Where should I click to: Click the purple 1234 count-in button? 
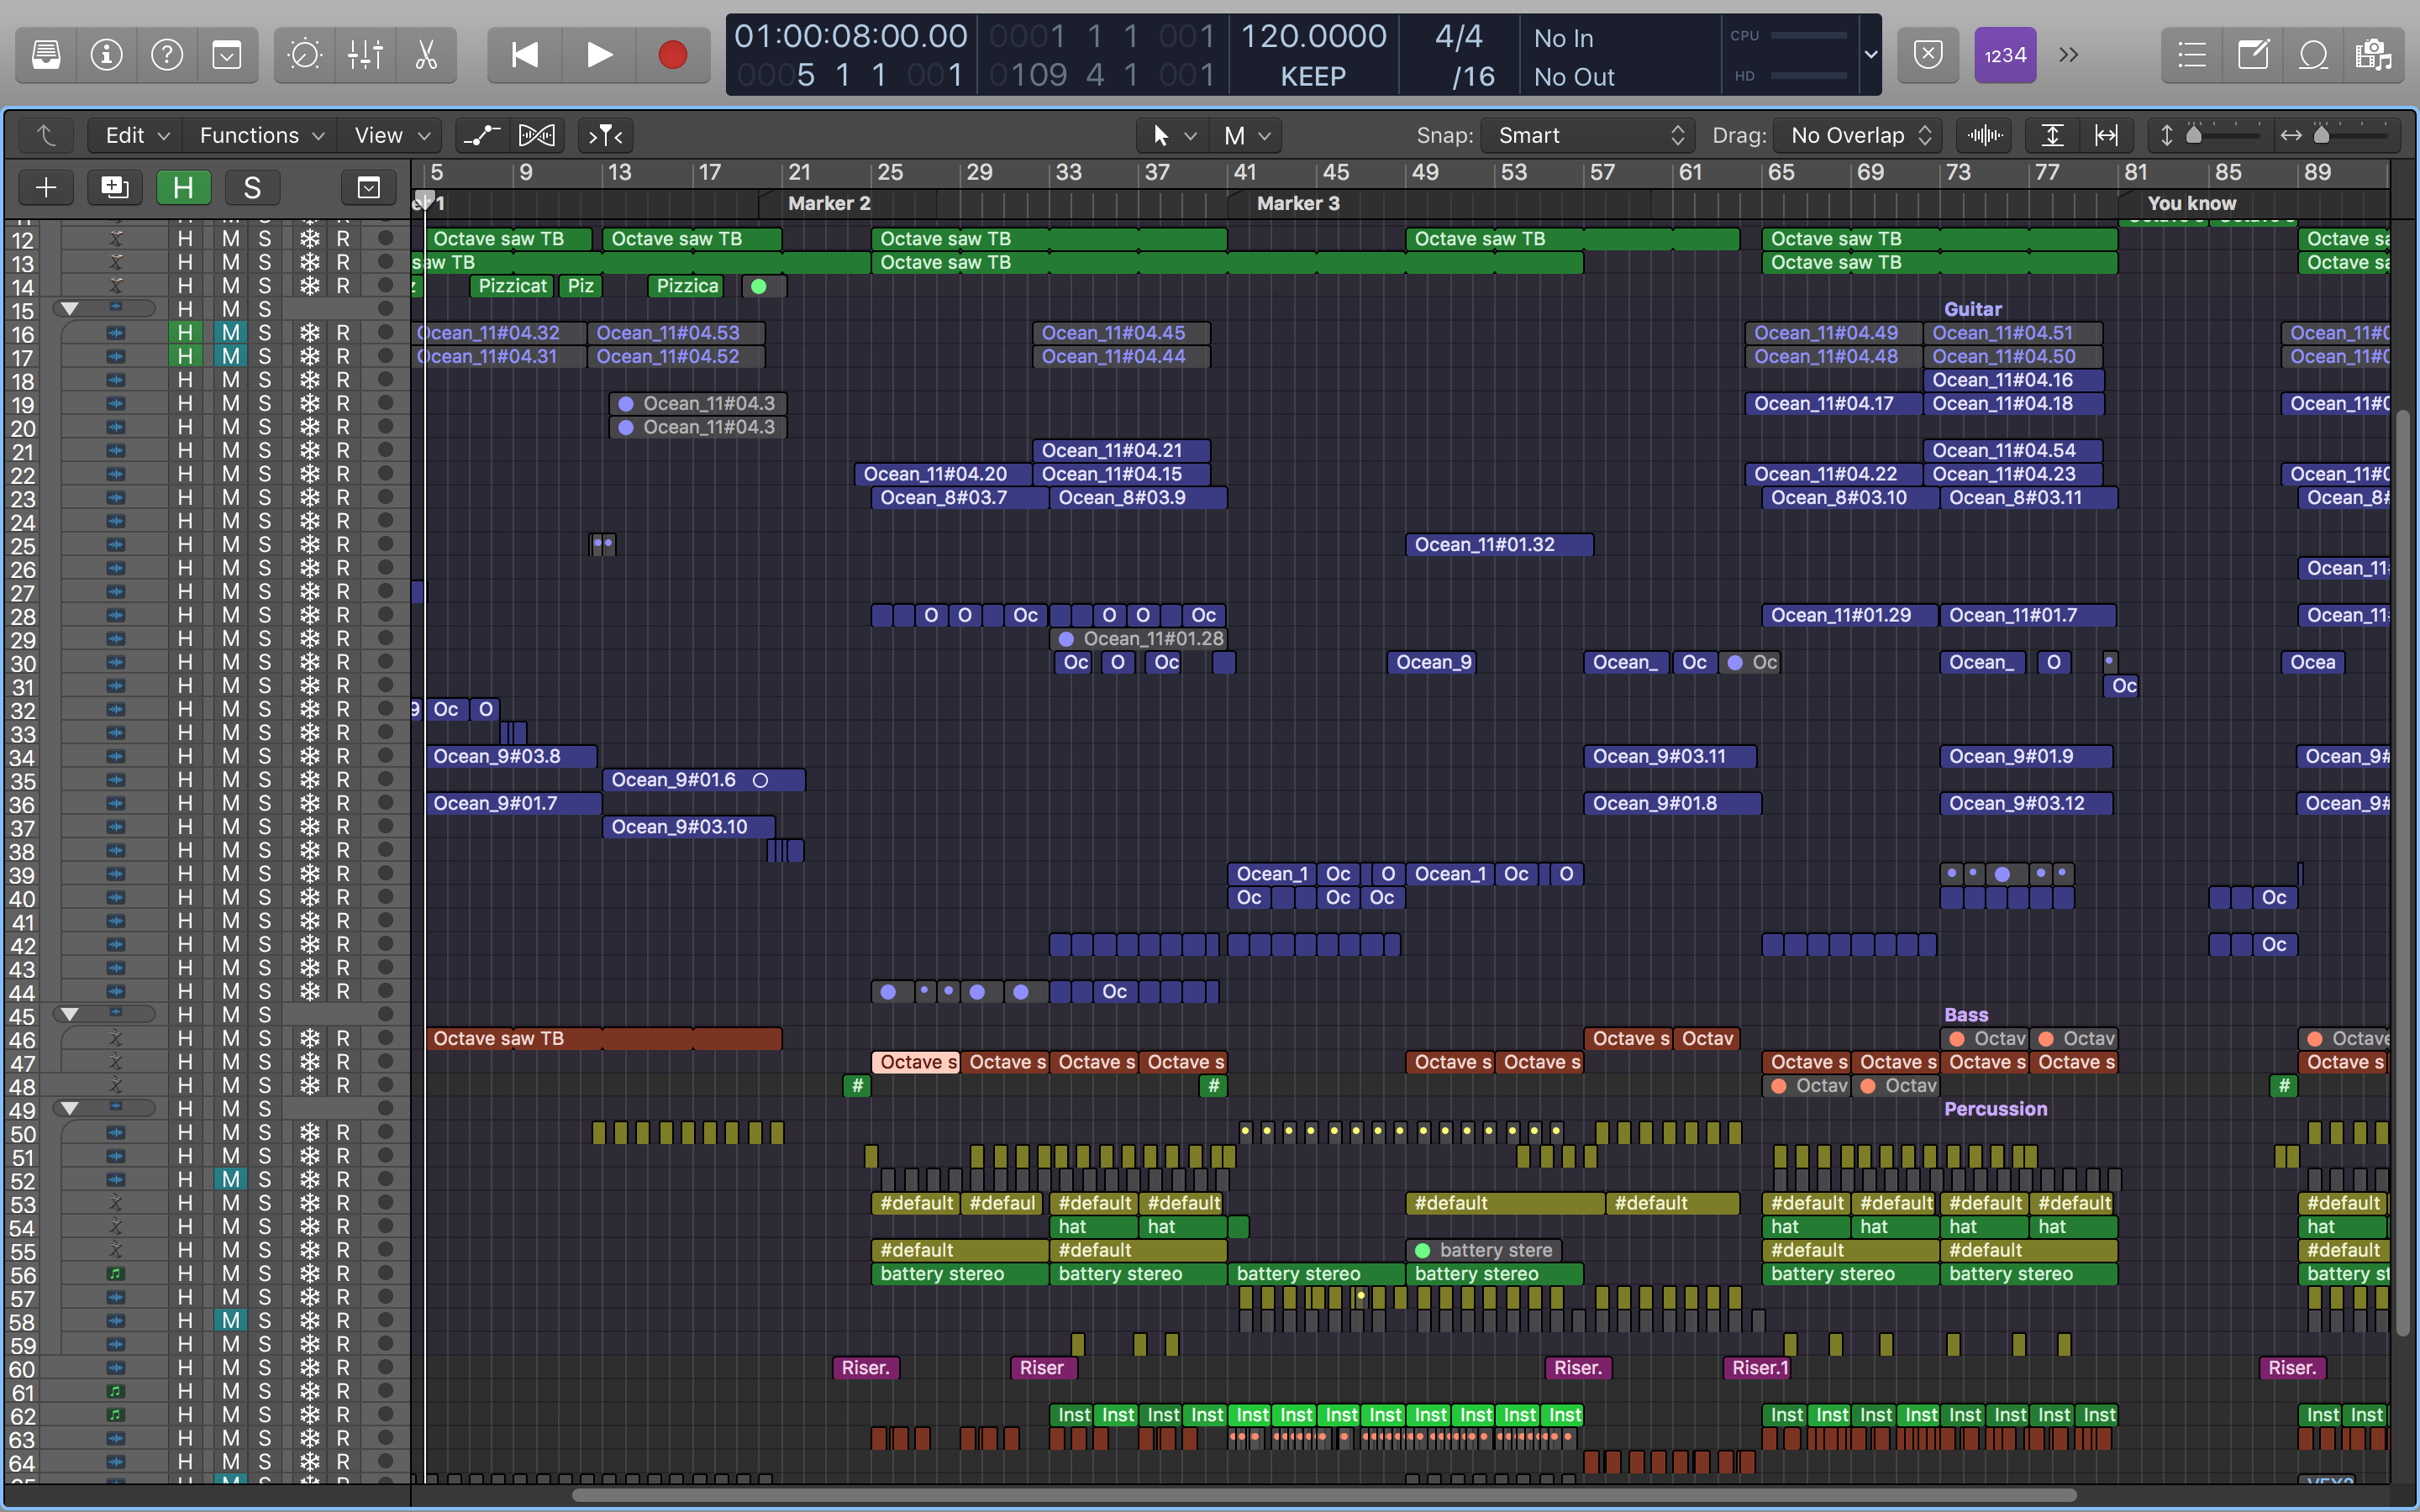pyautogui.click(x=2004, y=54)
